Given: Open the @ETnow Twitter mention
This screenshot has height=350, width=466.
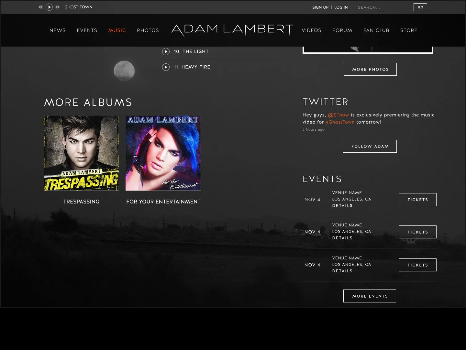Looking at the screenshot, I should point(338,115).
